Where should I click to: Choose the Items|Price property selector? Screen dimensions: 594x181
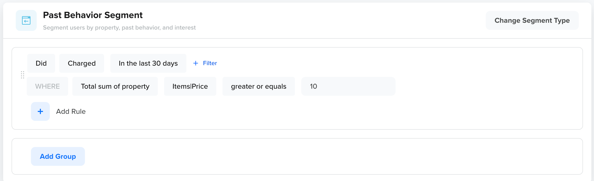pos(190,86)
